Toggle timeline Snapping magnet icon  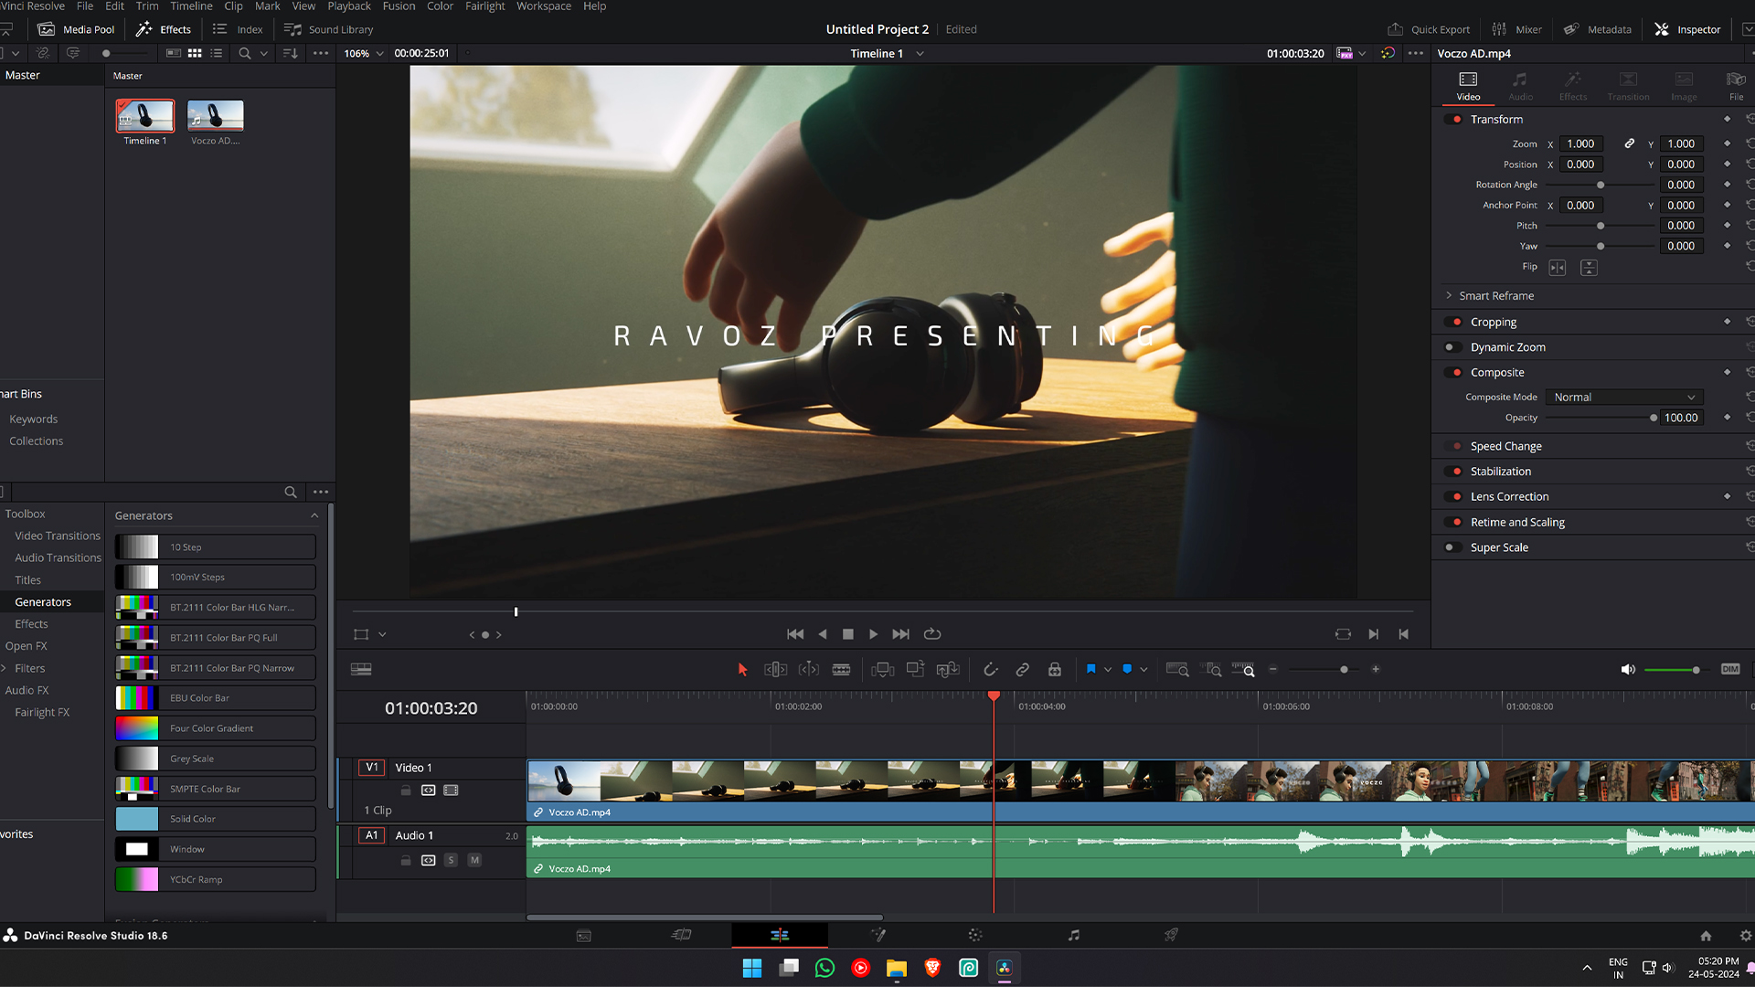coord(990,670)
